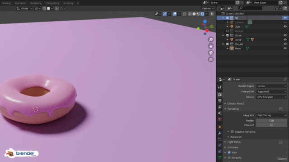The width and height of the screenshot is (289, 162).
Task: Open the Rendering workspace tab
Action: click(36, 3)
